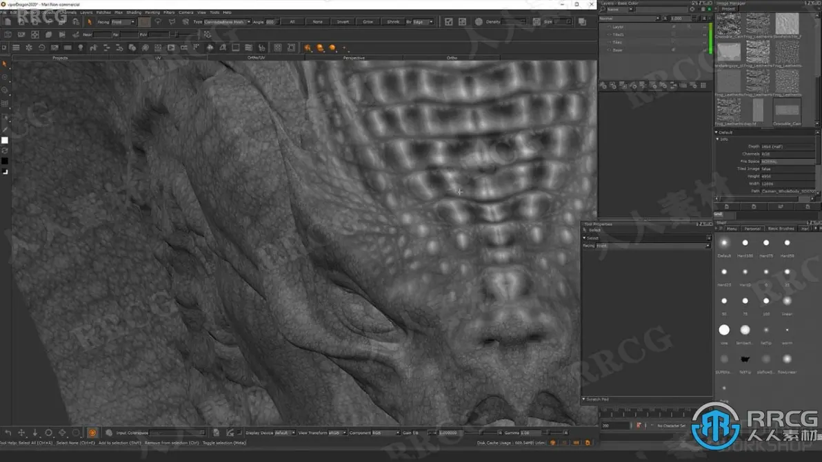Open the View Transform dropdown

click(x=338, y=432)
